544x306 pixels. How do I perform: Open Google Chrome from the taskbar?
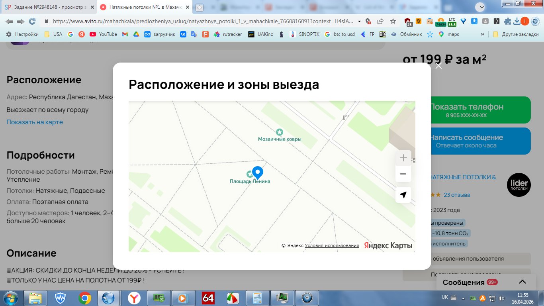(84, 298)
